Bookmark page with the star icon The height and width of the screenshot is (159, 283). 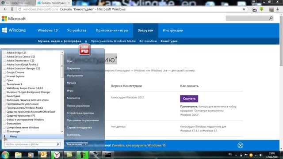tap(244, 9)
